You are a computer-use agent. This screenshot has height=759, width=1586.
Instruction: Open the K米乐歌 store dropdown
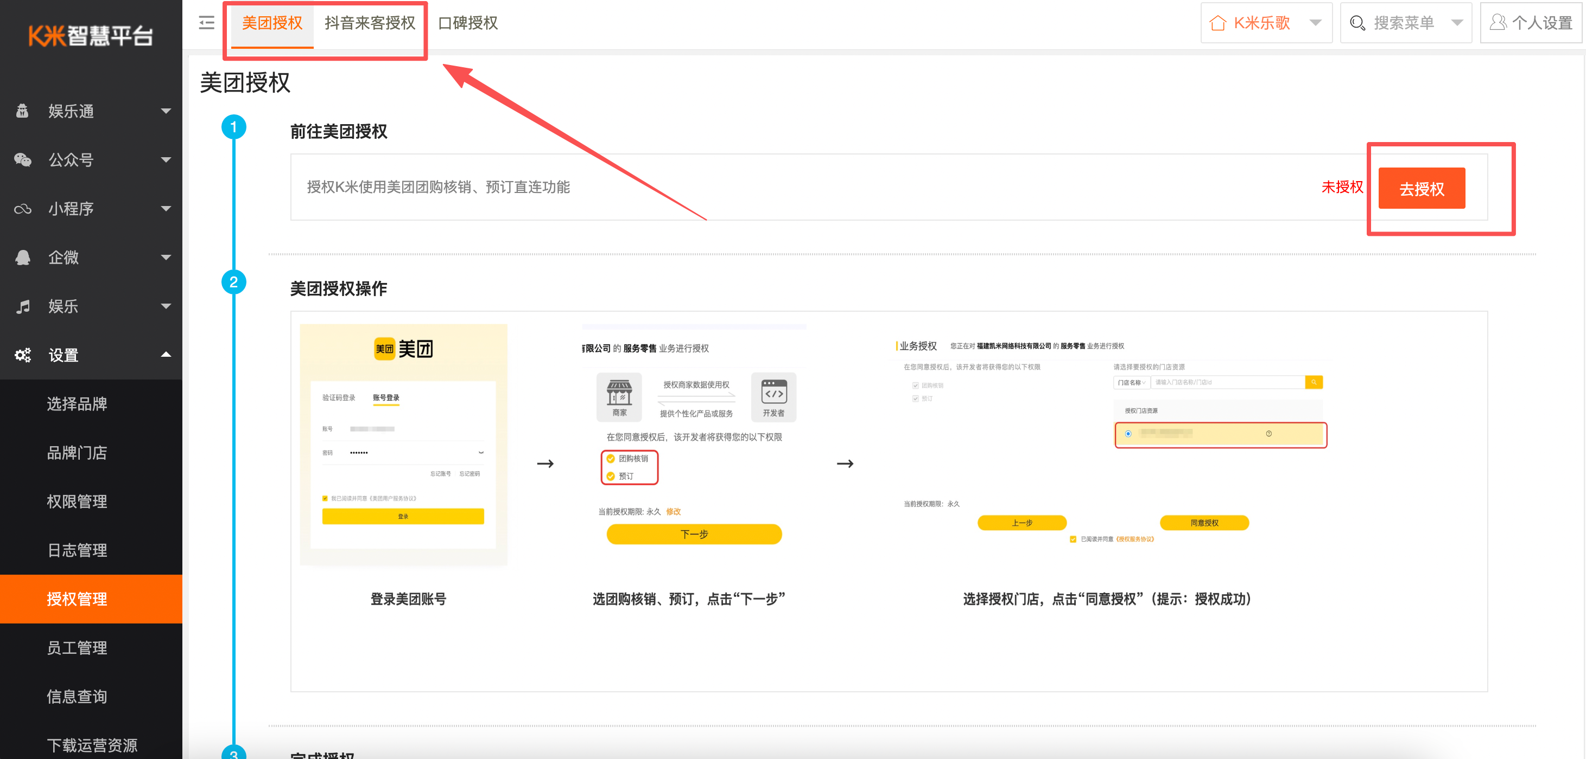click(1266, 23)
